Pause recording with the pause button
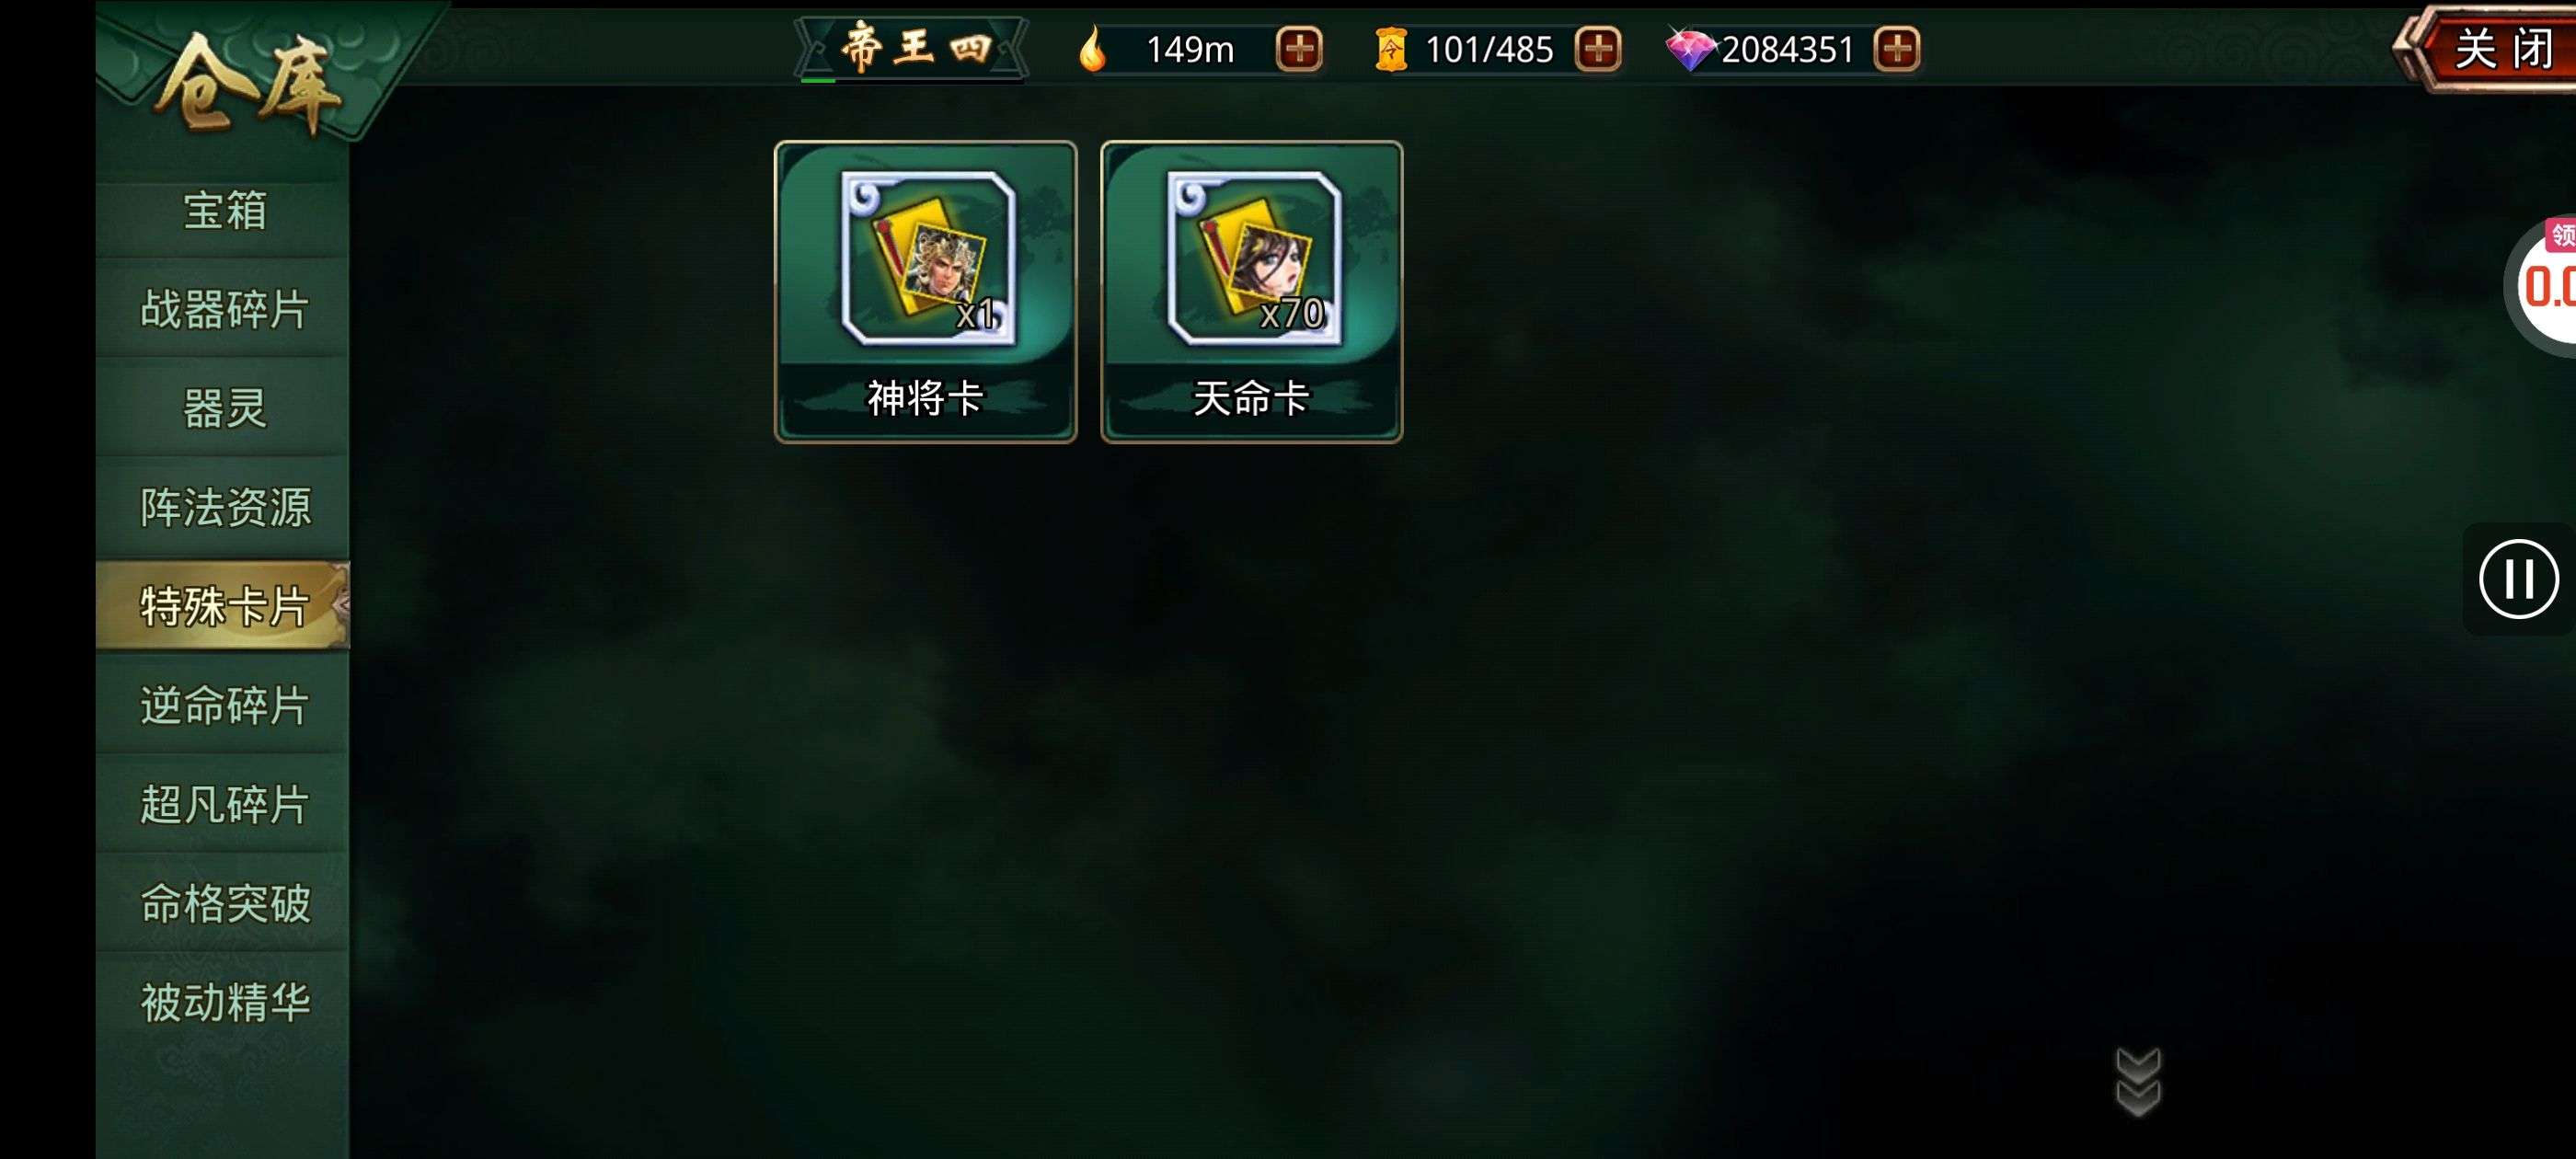The width and height of the screenshot is (2576, 1159). pyautogui.click(x=2518, y=579)
